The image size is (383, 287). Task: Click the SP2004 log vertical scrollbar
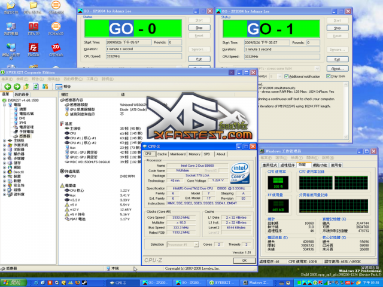[346, 111]
